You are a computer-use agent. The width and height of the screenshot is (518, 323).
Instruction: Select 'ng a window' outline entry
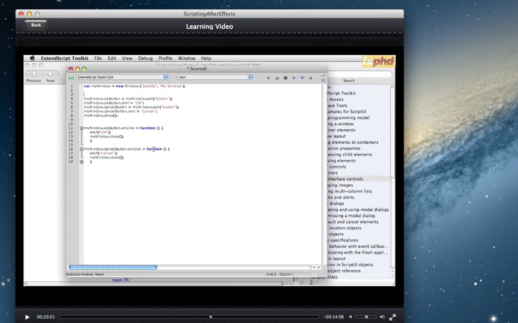click(x=341, y=124)
